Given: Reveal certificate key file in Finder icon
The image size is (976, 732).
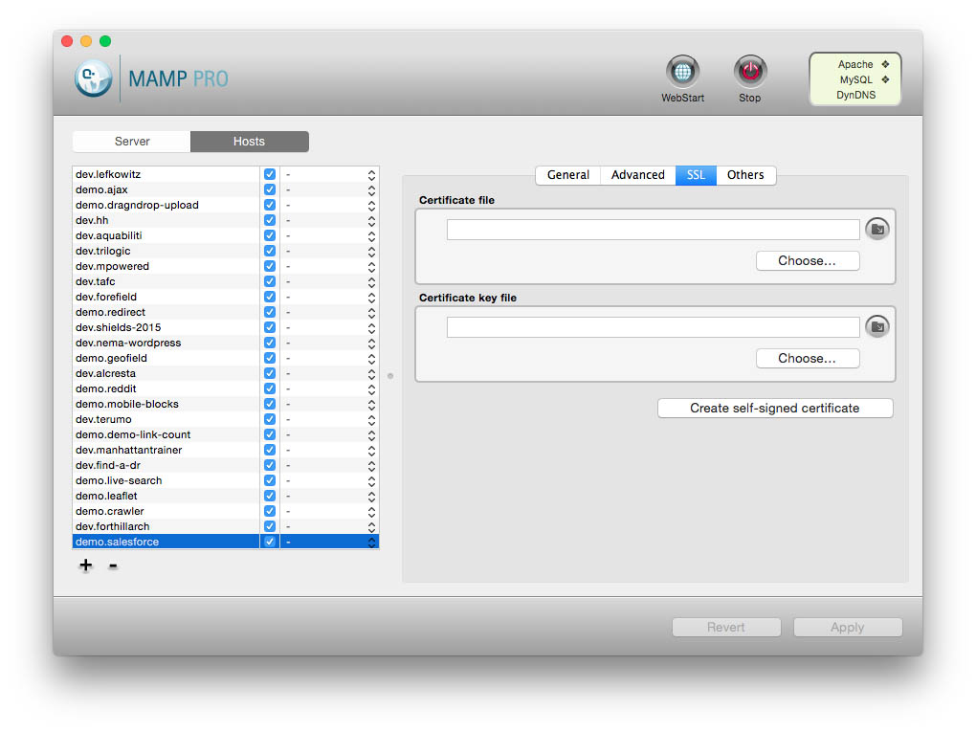Looking at the screenshot, I should tap(877, 327).
